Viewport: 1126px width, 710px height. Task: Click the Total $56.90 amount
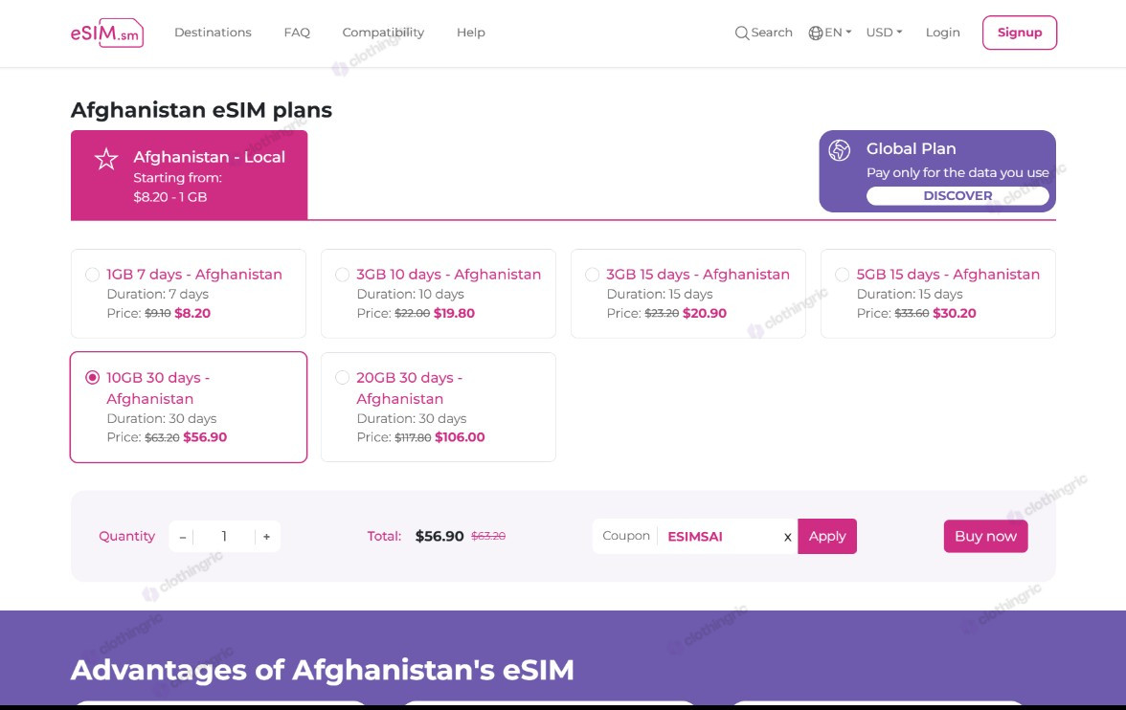[x=439, y=536]
